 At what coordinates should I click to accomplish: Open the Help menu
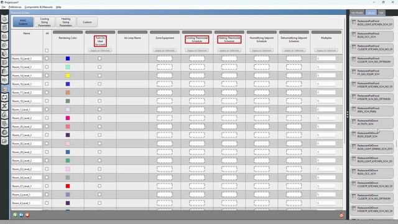(58, 7)
